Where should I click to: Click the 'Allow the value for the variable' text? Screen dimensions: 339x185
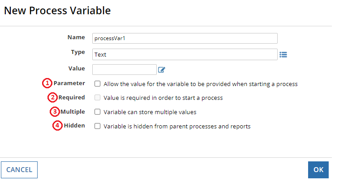click(200, 84)
